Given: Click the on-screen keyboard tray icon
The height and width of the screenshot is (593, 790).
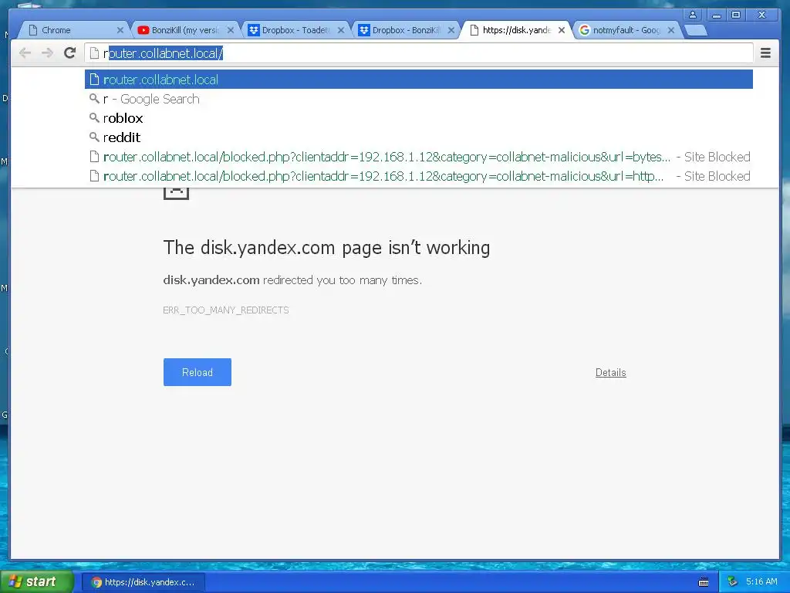Looking at the screenshot, I should (x=704, y=582).
